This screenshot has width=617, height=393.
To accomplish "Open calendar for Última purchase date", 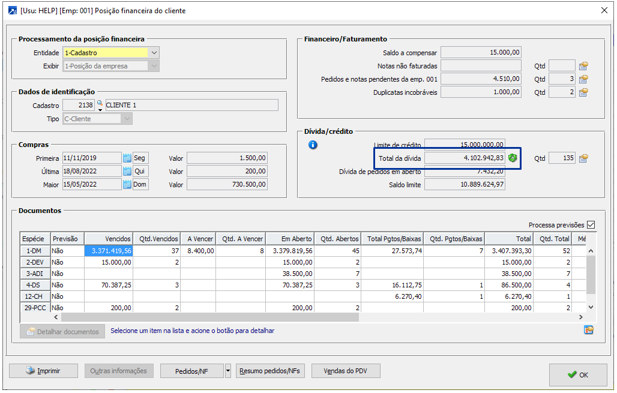I will click(x=127, y=171).
